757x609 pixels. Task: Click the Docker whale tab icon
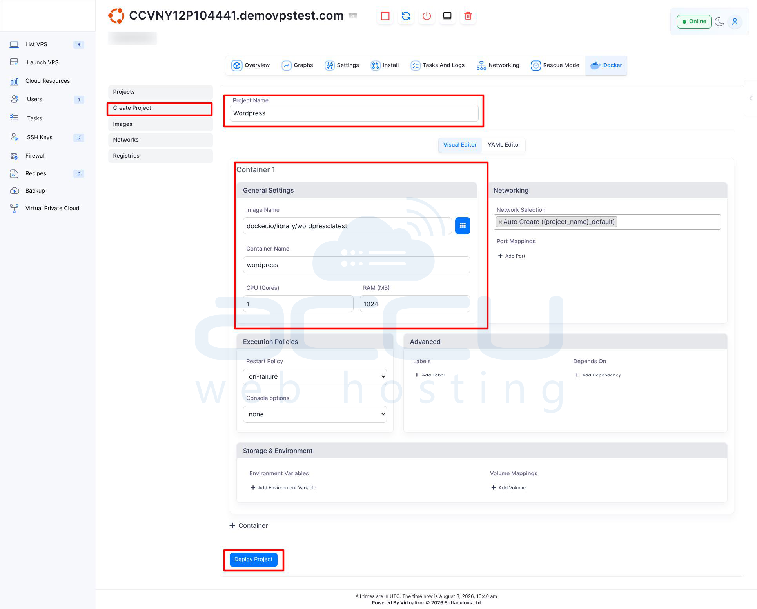pos(596,65)
